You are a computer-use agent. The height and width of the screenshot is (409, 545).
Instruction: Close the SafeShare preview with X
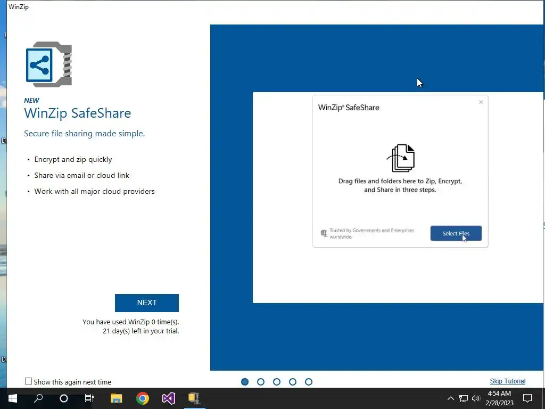tap(481, 102)
